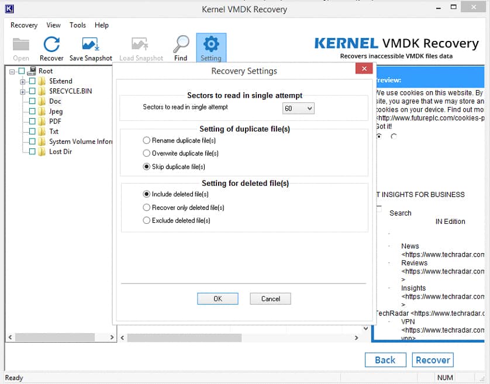Select the Txt folder icon
490x384 pixels.
click(42, 132)
